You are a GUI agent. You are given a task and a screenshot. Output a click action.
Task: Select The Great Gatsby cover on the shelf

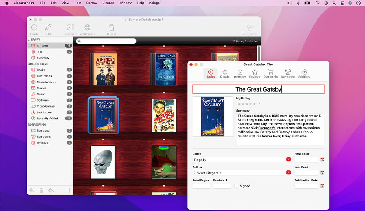tap(103, 115)
